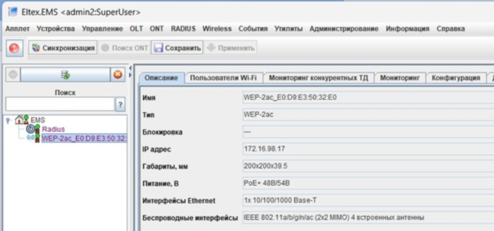This screenshot has height=231, width=494.
Task: Click the disabled Поиск ONT button
Action: [x=124, y=48]
